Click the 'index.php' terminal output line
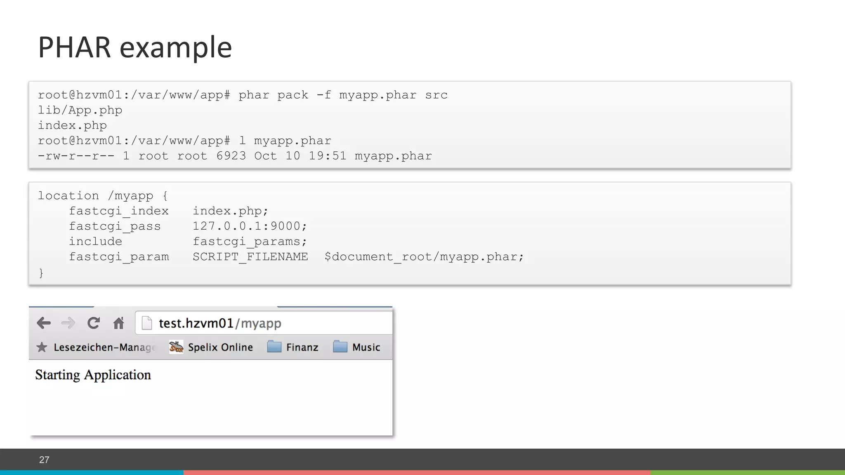Screen dimensions: 845x475 click(x=72, y=125)
